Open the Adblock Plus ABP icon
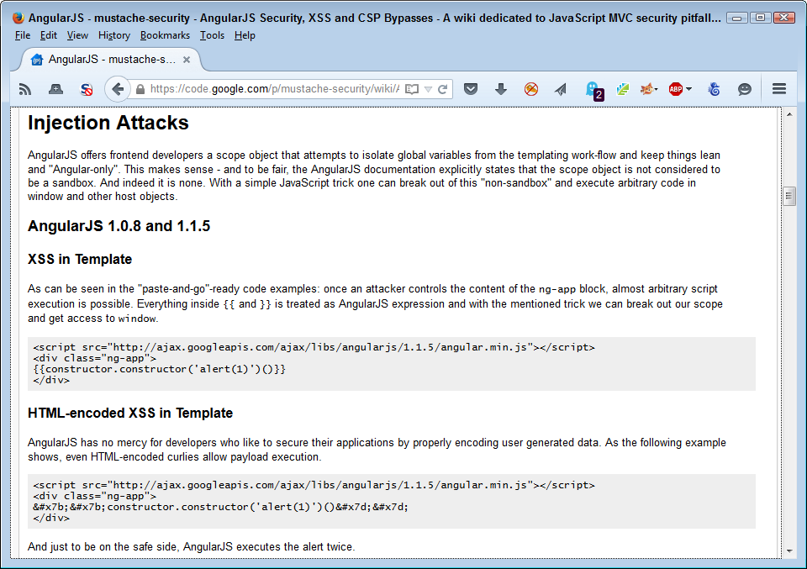Screen dimensions: 807x569 [x=674, y=88]
